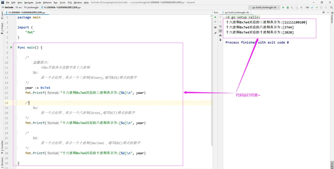334x169 pixels.
Task: Click GoCode in the breadcrumb bar
Action: pos(8,7)
